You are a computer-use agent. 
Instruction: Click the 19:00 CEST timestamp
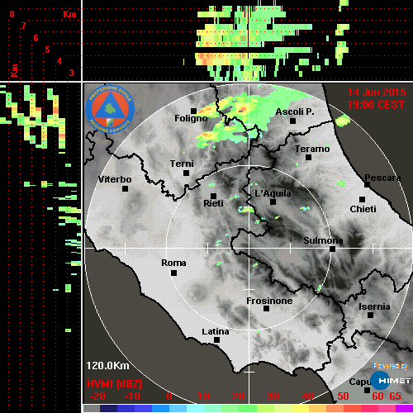(376, 105)
